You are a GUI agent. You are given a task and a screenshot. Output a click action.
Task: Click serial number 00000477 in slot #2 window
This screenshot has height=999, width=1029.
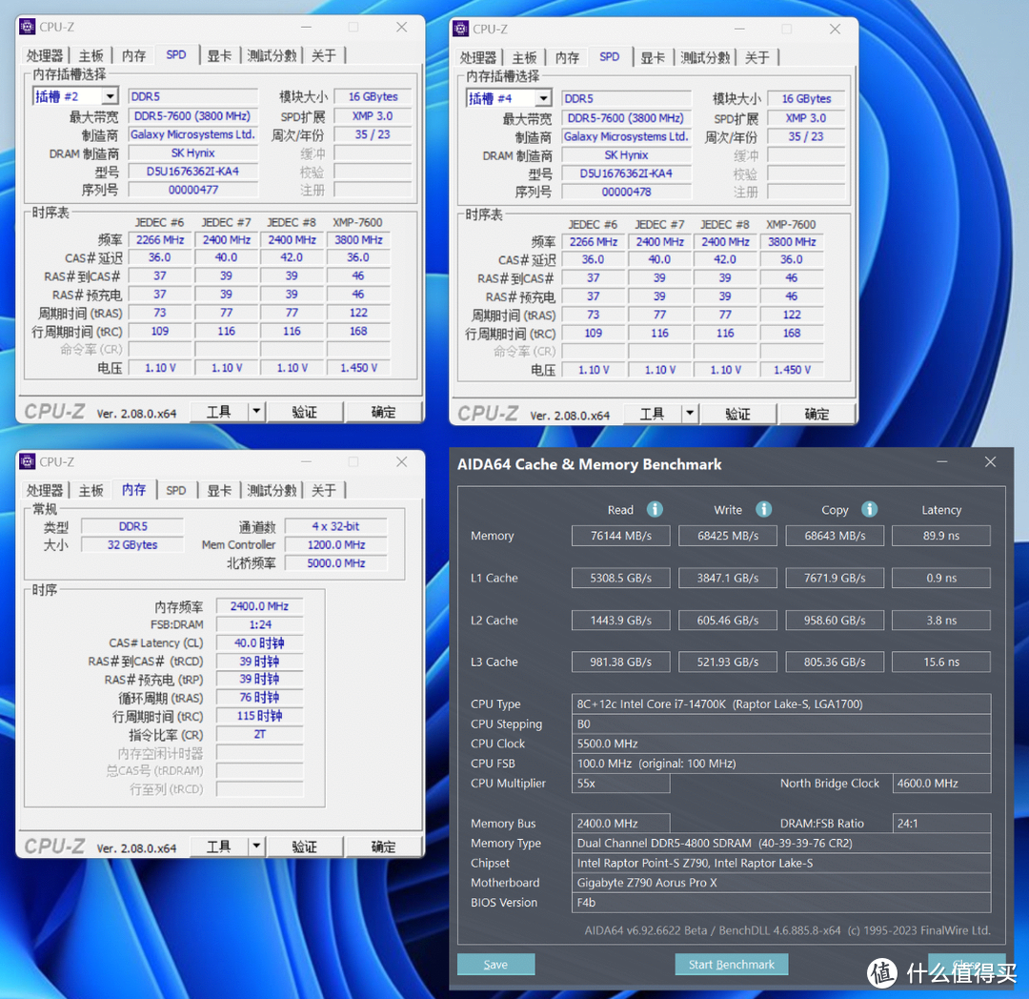click(x=192, y=190)
